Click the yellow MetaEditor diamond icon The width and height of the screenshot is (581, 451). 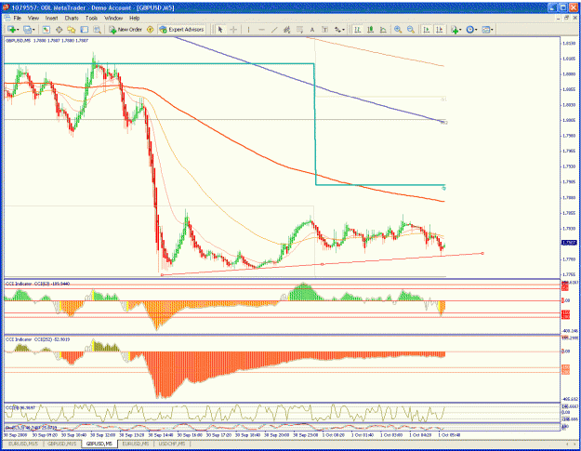[151, 30]
